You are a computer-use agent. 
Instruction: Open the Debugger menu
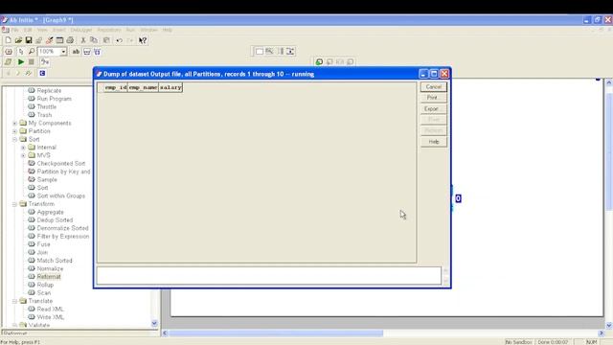point(81,30)
